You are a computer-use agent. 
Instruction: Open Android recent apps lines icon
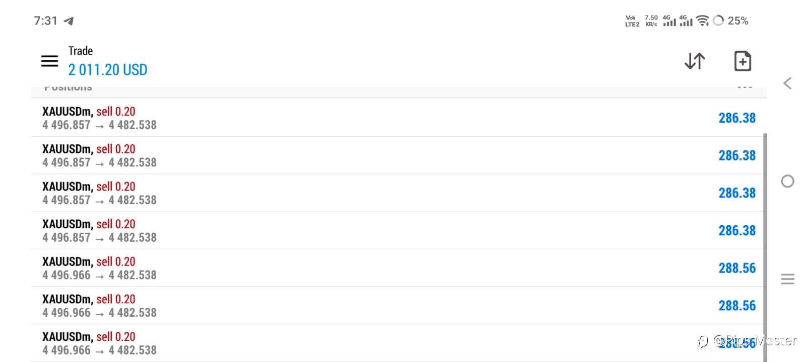pyautogui.click(x=787, y=279)
